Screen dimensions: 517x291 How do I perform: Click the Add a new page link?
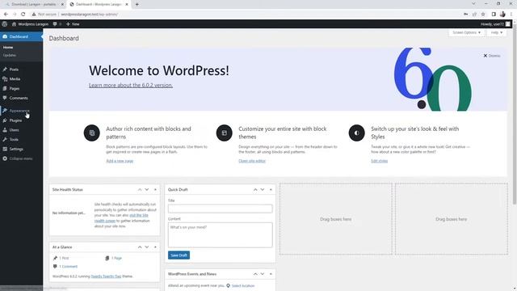(120, 161)
